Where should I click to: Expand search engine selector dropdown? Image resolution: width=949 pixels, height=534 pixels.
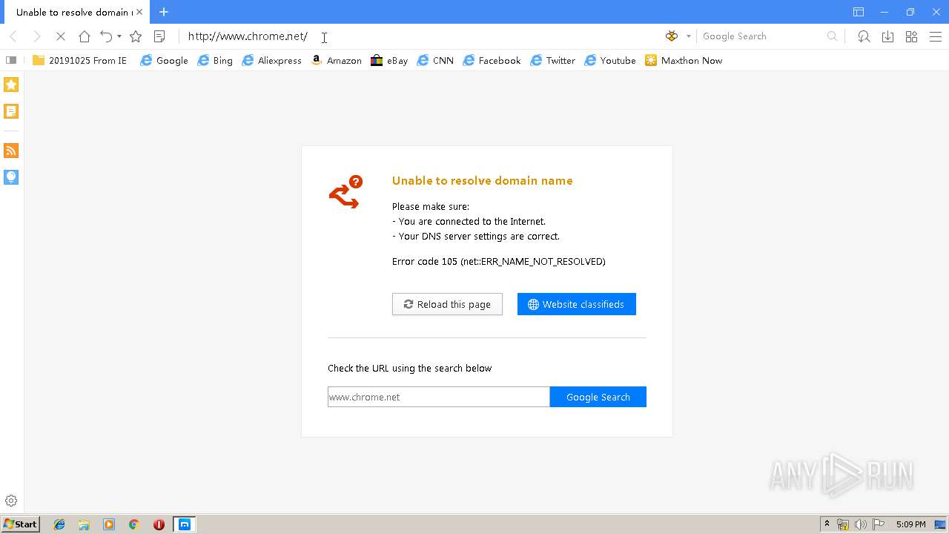[x=688, y=36]
